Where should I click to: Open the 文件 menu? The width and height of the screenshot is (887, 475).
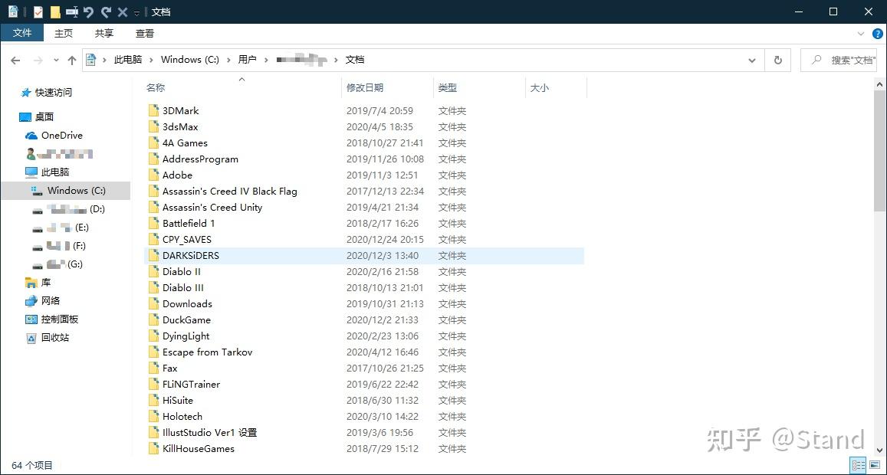tap(22, 33)
